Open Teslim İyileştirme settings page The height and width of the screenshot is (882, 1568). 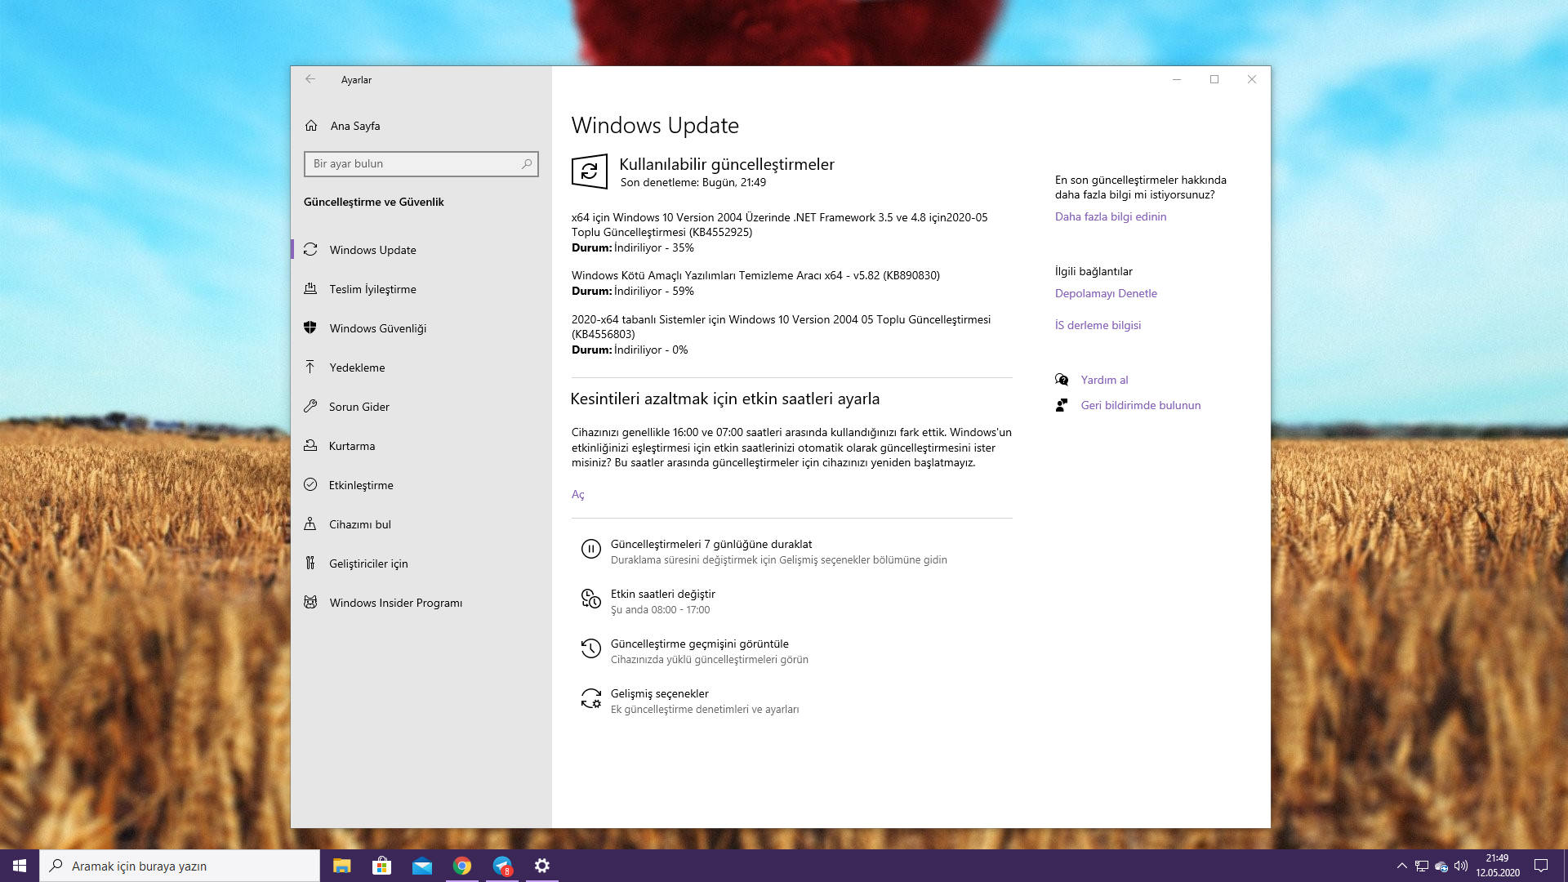421,289
